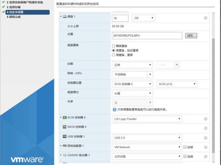Remove CD/DVD 驱动器 1 via its X icon
This screenshot has width=221, height=165.
(206, 156)
